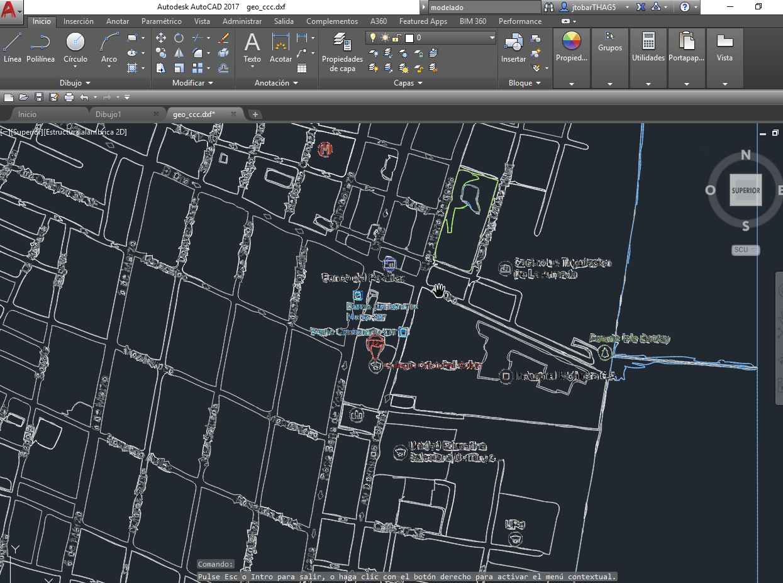Click the Insertar block button
783x583 pixels.
coord(513,48)
